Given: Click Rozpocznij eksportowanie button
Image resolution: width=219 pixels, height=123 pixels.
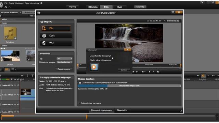Looking at the screenshot, I should click(x=102, y=110).
